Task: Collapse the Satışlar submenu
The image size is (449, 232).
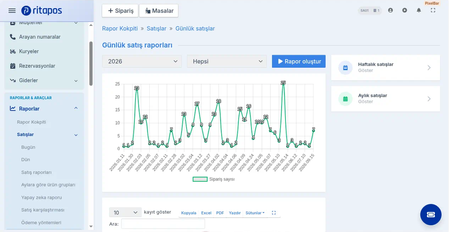Action: tap(76, 135)
